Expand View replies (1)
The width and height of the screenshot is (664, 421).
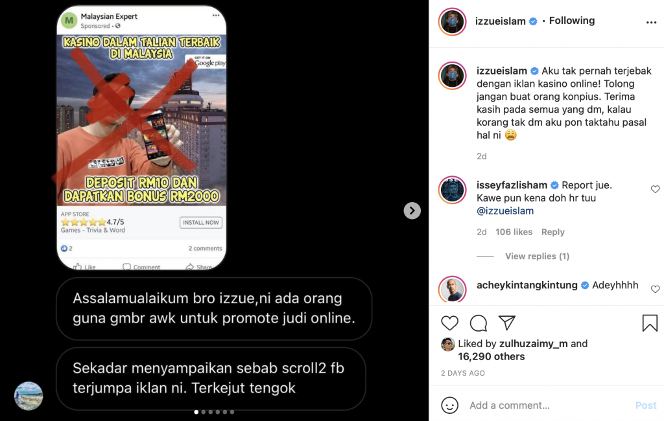tap(537, 256)
